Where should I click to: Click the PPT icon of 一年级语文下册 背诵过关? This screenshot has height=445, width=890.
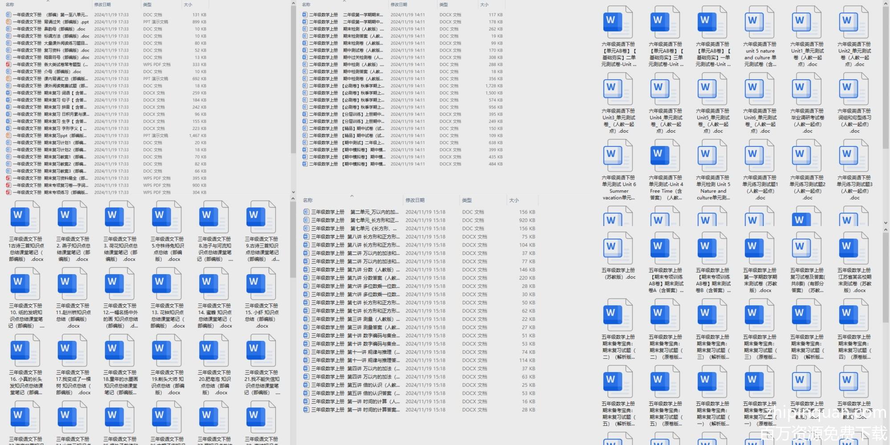click(8, 22)
